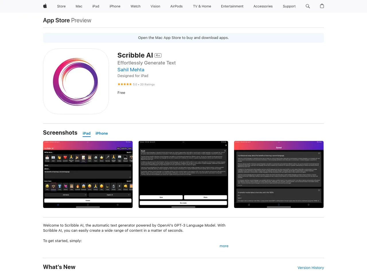Open the Store menu
The image size is (367, 275).
(61, 6)
